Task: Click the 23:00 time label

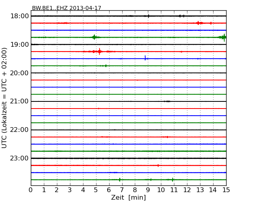Action: (19, 158)
